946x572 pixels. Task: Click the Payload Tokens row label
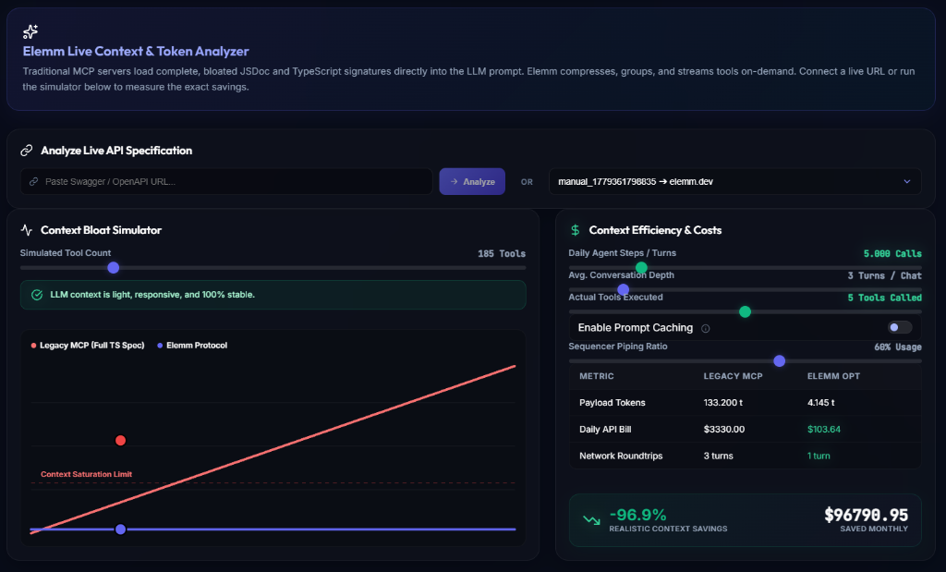coord(612,403)
